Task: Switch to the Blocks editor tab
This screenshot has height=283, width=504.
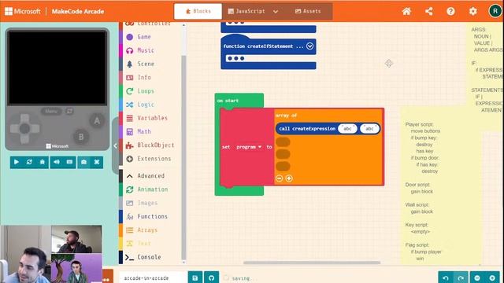Action: tap(198, 11)
